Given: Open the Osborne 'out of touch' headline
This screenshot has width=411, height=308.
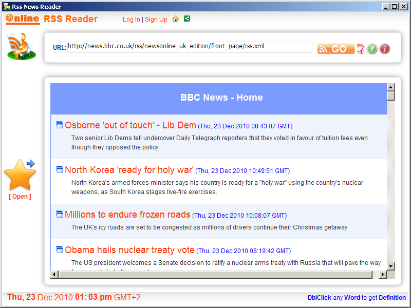Looking at the screenshot, I should [x=130, y=125].
